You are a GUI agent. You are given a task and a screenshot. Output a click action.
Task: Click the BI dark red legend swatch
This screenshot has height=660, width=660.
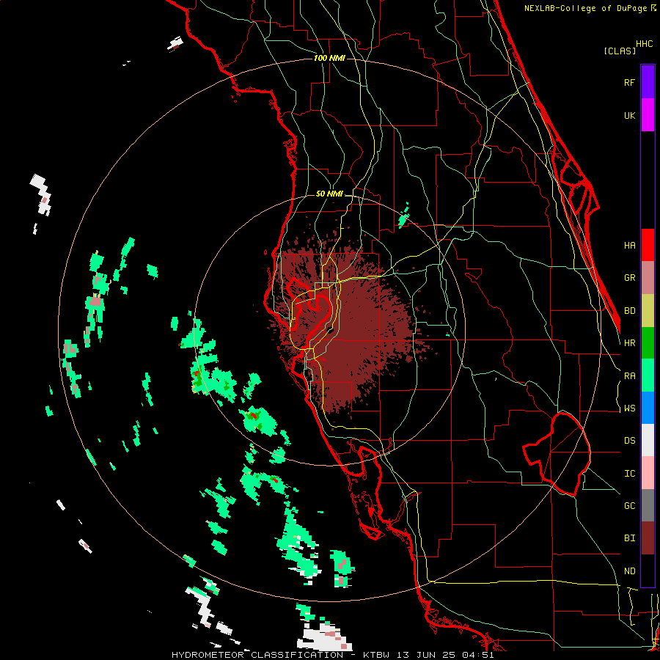tap(648, 538)
